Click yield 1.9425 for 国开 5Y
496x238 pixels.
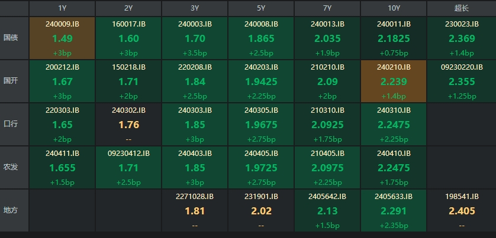[261, 81]
